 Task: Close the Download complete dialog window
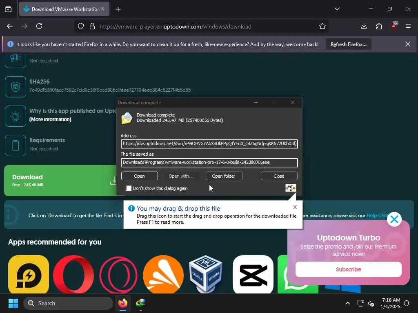[292, 102]
